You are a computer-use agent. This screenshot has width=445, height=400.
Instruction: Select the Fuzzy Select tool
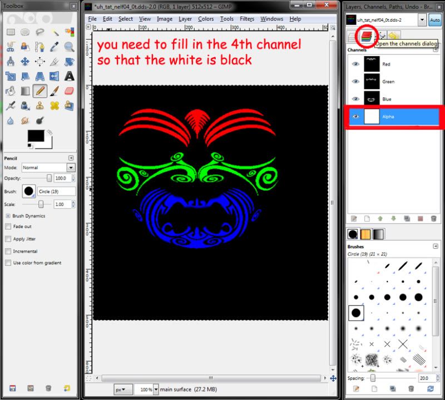coord(54,32)
